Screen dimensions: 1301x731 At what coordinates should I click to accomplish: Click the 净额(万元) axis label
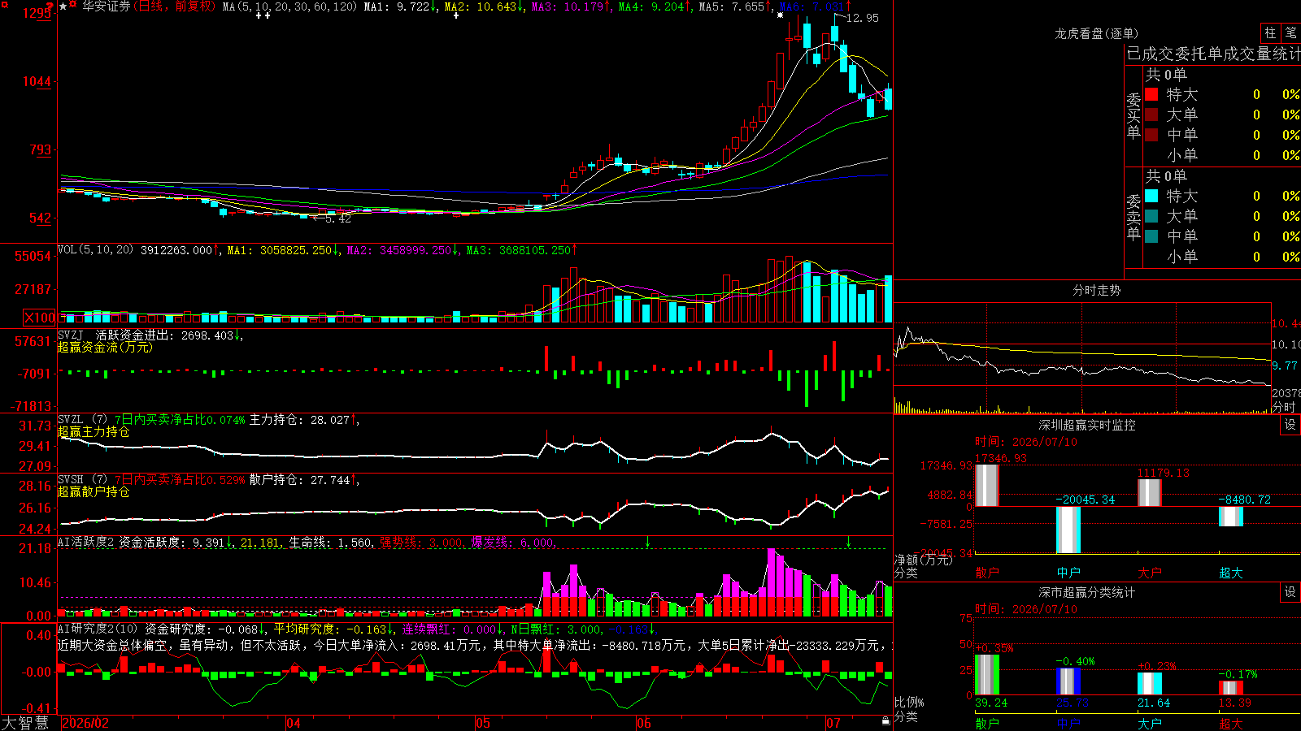pos(923,560)
